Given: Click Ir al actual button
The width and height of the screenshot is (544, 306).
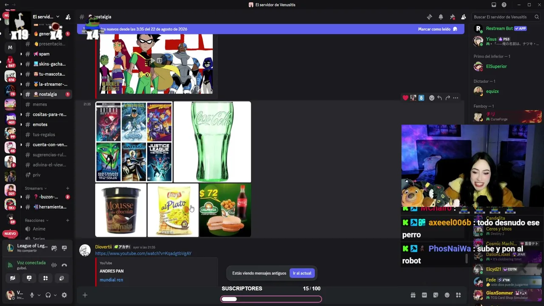Looking at the screenshot, I should 302,273.
